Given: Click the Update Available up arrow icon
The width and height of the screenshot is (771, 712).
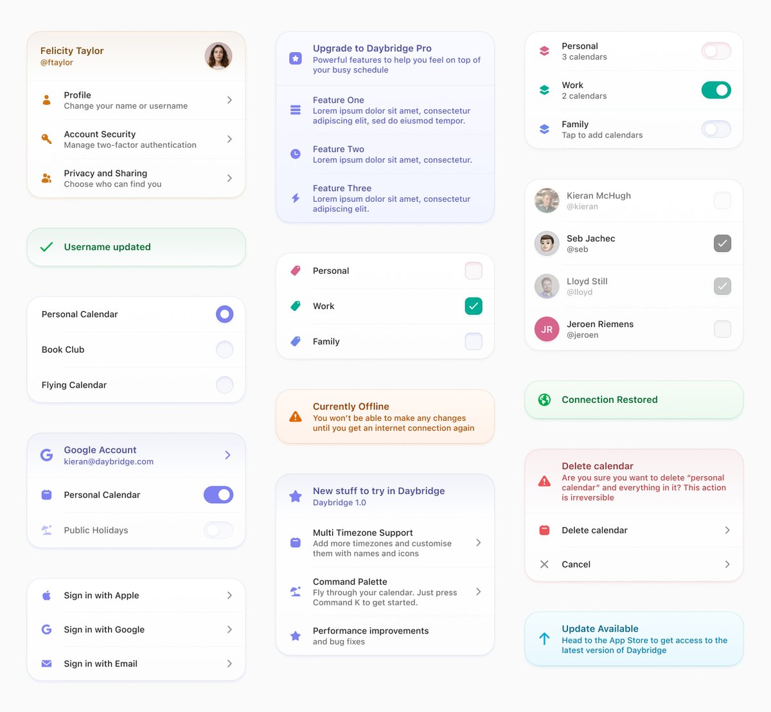Looking at the screenshot, I should [544, 639].
